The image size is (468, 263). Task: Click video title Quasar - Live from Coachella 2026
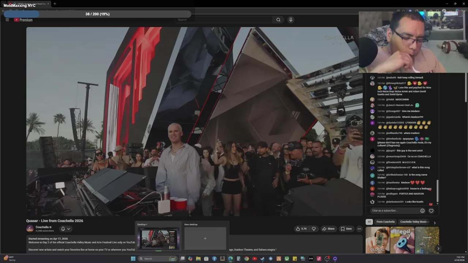click(54, 221)
